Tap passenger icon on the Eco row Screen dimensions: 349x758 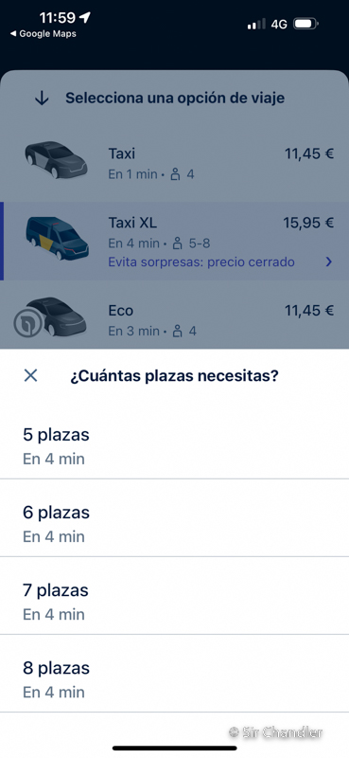coord(178,331)
